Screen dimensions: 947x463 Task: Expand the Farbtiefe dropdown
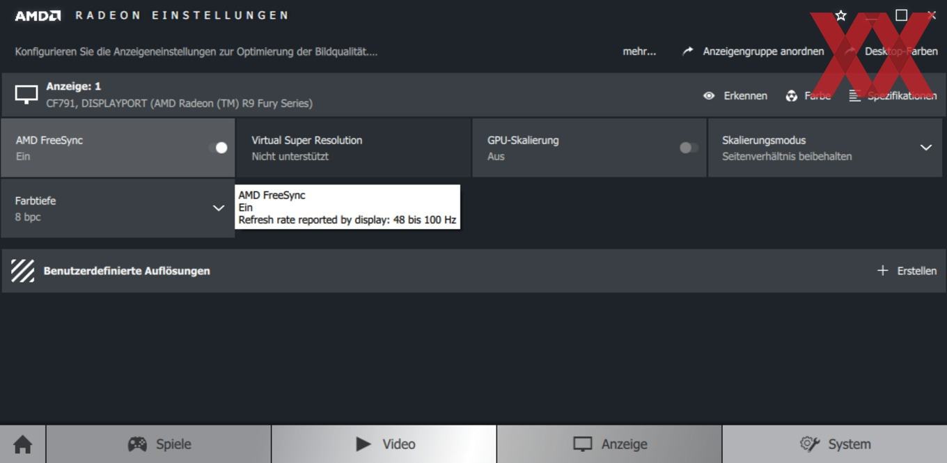[219, 208]
